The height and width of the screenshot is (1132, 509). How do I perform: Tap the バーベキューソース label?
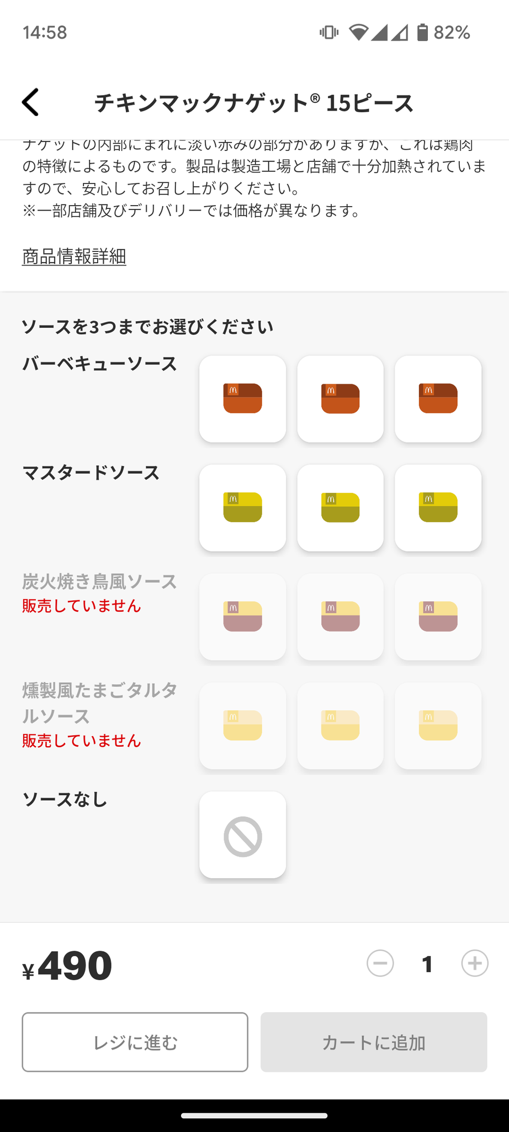click(x=99, y=364)
